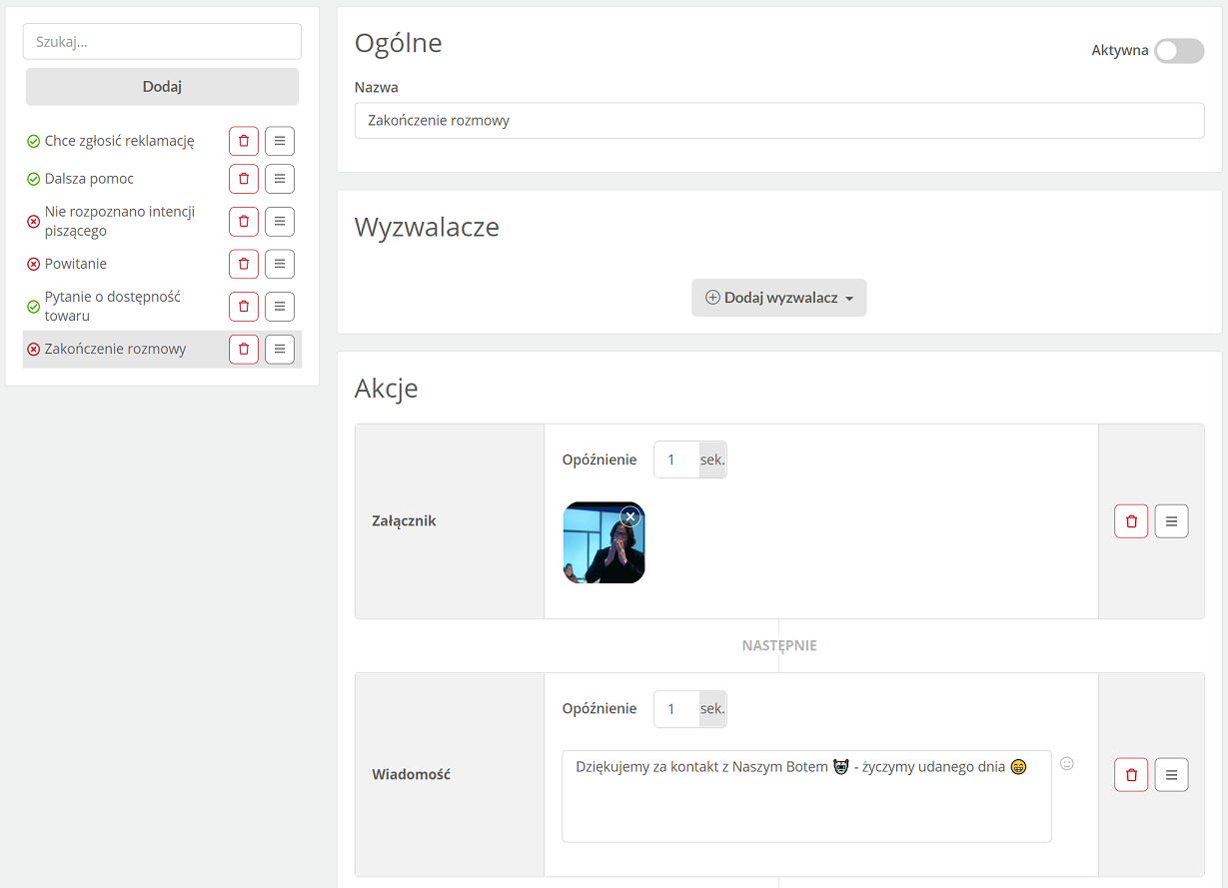
Task: Click reorder handle of 'Zakończenie rozmowy'
Action: 280,349
